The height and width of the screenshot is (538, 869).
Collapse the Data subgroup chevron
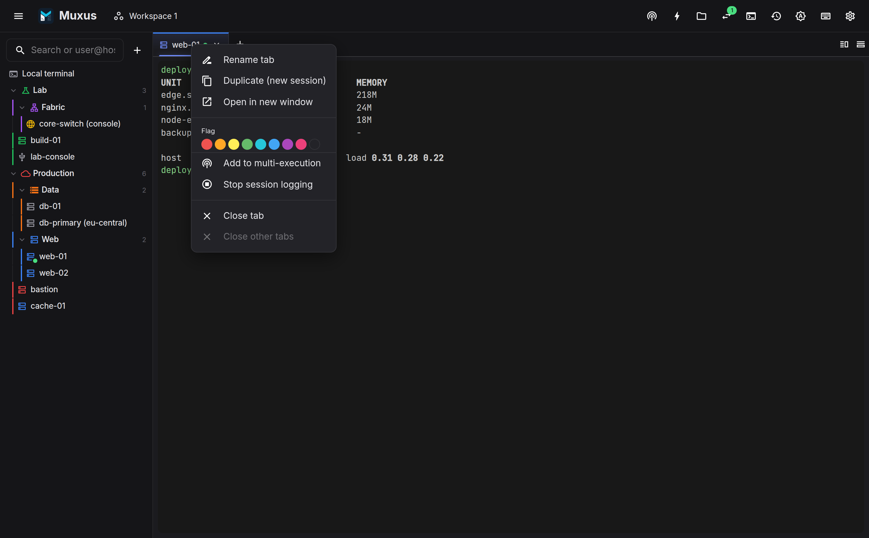(x=22, y=190)
